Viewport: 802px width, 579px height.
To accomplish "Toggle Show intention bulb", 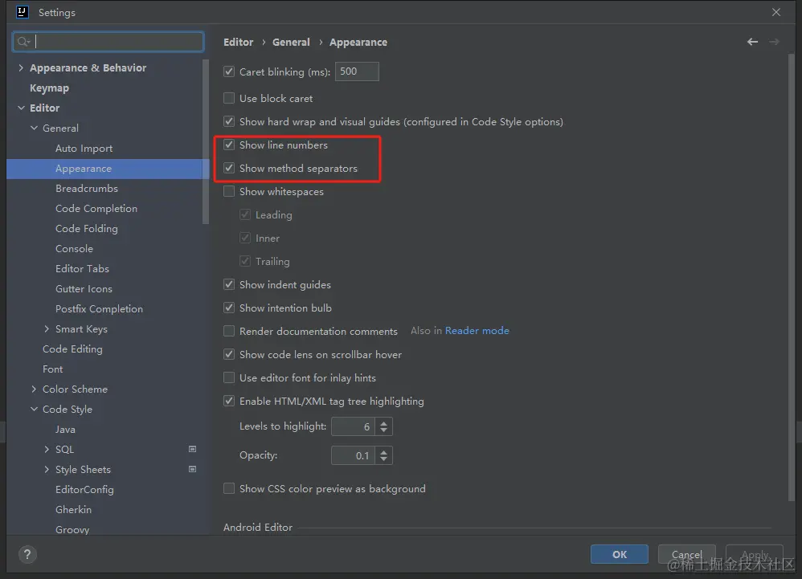I will click(x=229, y=308).
